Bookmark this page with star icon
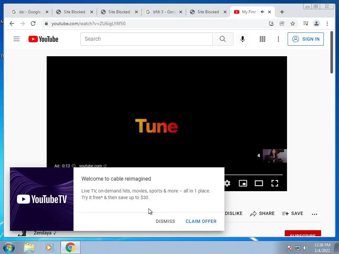 pos(293,23)
